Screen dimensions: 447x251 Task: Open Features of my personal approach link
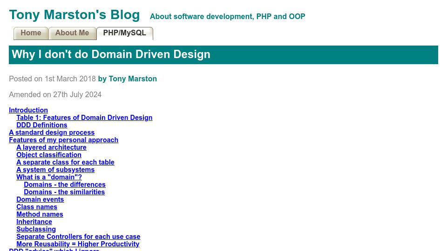coord(64,140)
